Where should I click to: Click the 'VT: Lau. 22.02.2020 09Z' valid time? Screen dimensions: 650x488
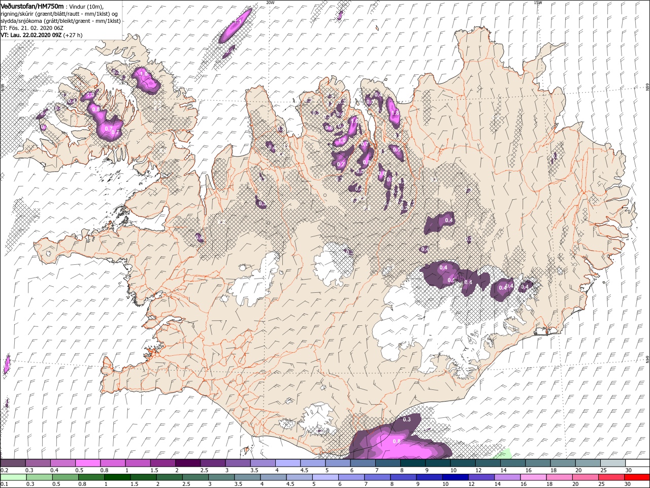click(x=31, y=35)
